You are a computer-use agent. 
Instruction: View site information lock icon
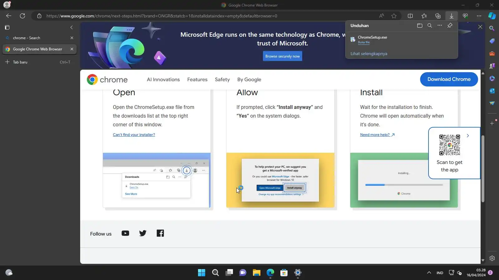[x=39, y=16]
